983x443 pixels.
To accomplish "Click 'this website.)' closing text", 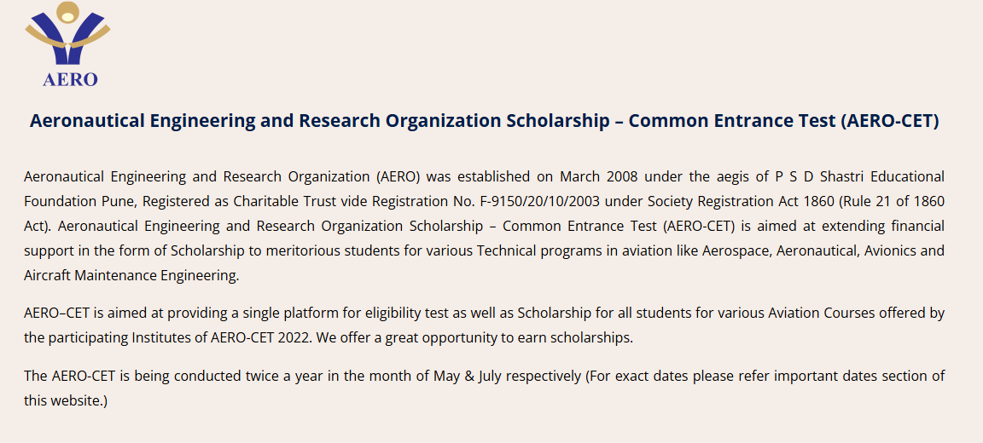I will click(66, 400).
